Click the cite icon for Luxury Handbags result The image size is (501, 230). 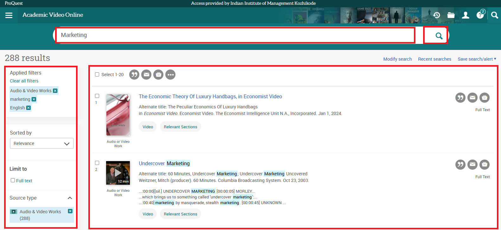click(x=460, y=98)
